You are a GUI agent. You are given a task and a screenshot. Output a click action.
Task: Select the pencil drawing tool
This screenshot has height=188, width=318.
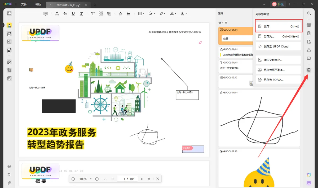(x=121, y=14)
